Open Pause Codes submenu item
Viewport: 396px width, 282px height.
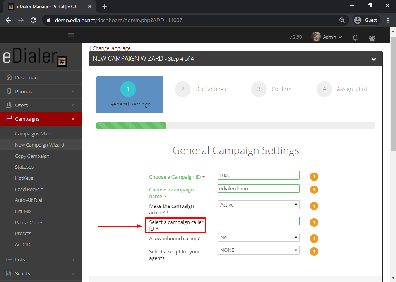pyautogui.click(x=29, y=223)
